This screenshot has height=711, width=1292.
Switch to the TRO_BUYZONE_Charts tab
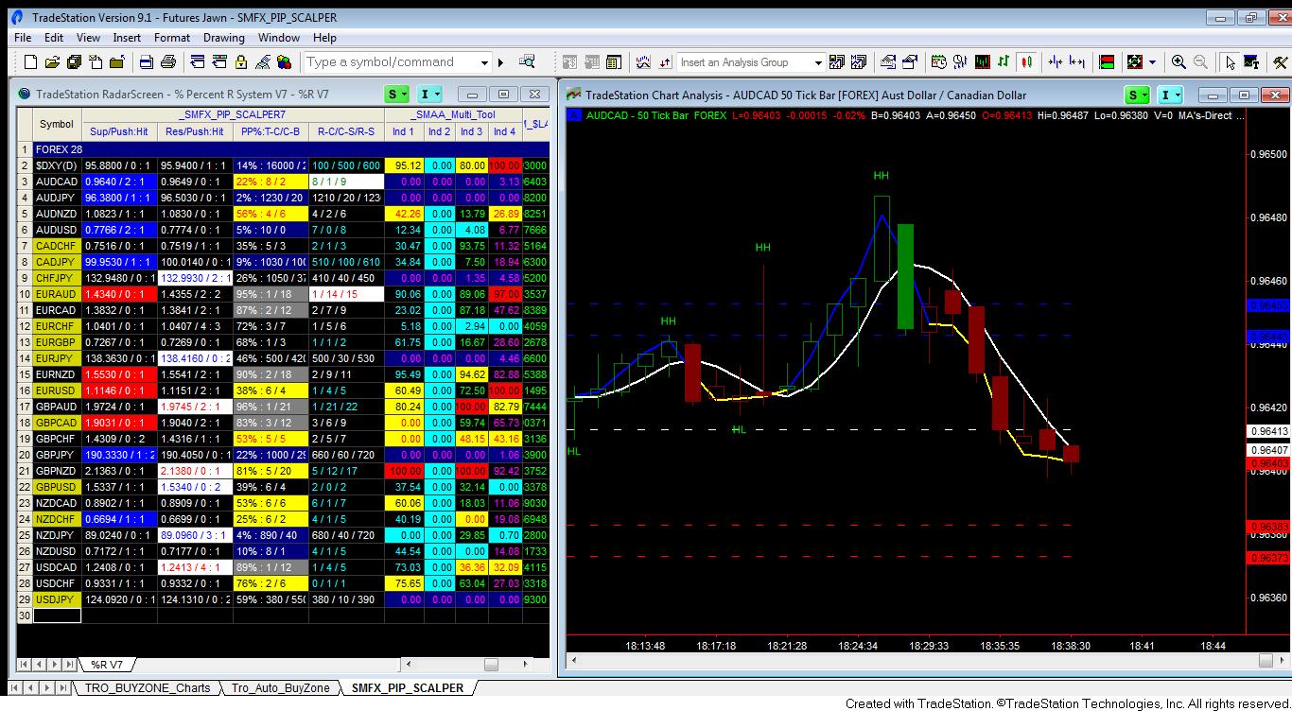pyautogui.click(x=147, y=688)
